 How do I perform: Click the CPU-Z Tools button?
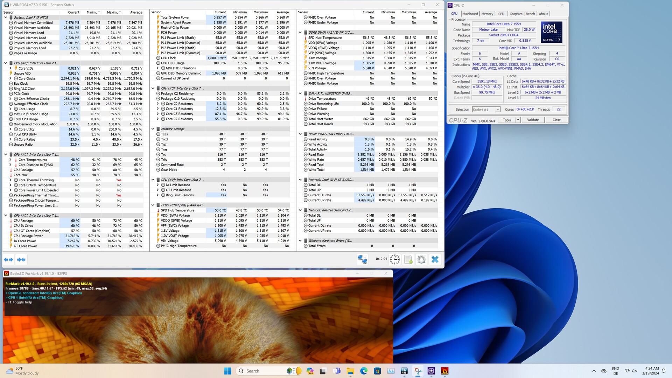[x=507, y=120]
